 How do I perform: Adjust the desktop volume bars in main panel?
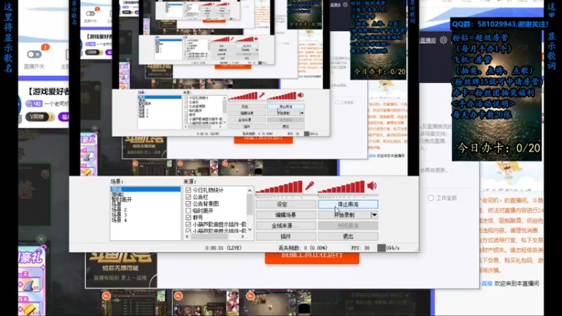pos(341,187)
